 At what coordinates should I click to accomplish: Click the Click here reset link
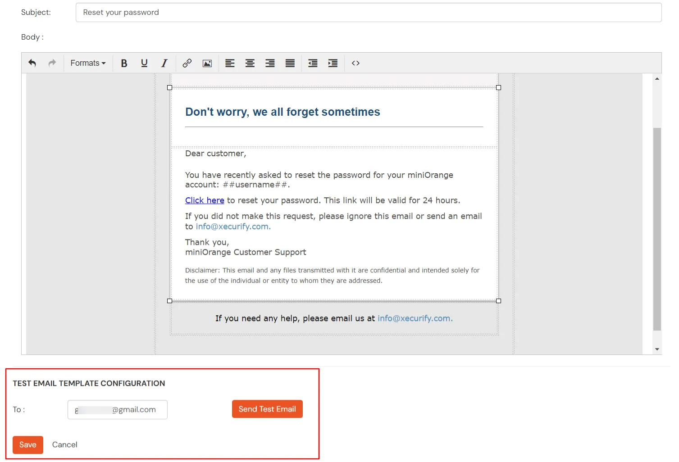pos(204,200)
